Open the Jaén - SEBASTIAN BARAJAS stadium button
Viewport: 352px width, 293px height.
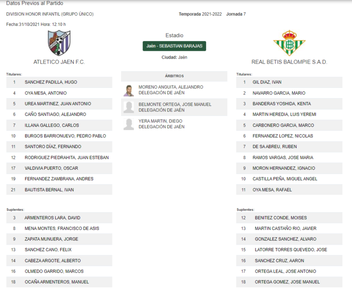(174, 46)
